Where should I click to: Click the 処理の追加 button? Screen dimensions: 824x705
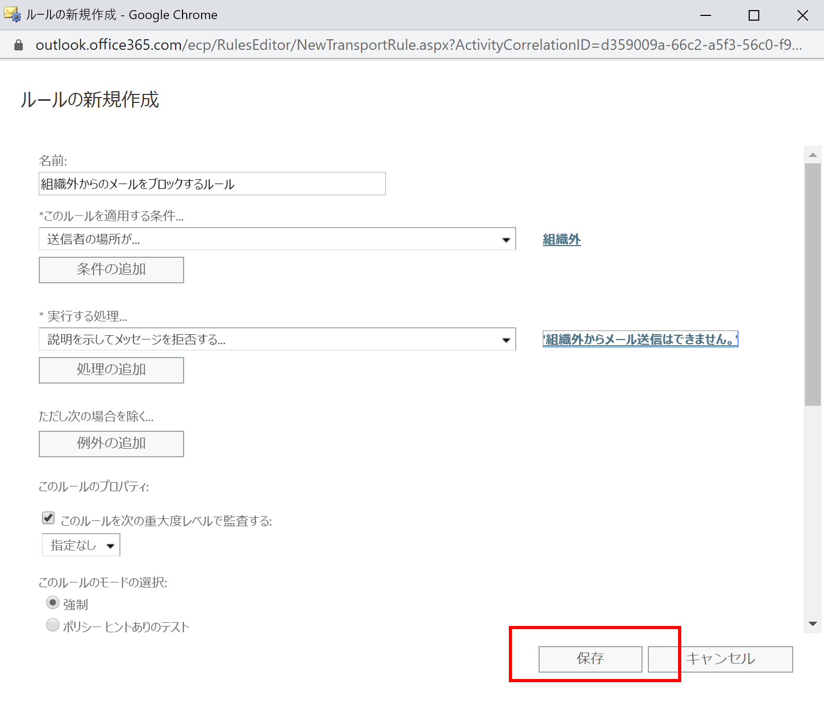pos(111,370)
